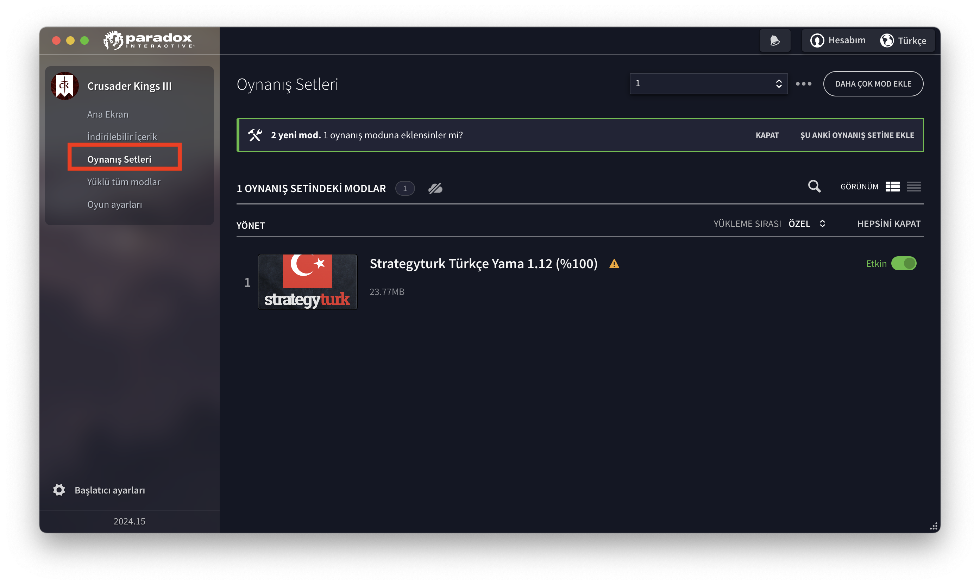Click the version number 2024.15

[129, 521]
